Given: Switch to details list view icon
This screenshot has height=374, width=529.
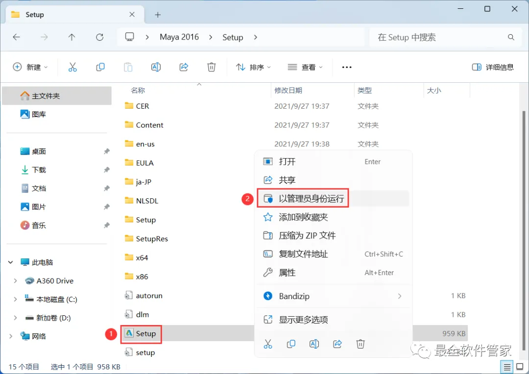Looking at the screenshot, I should tap(507, 367).
